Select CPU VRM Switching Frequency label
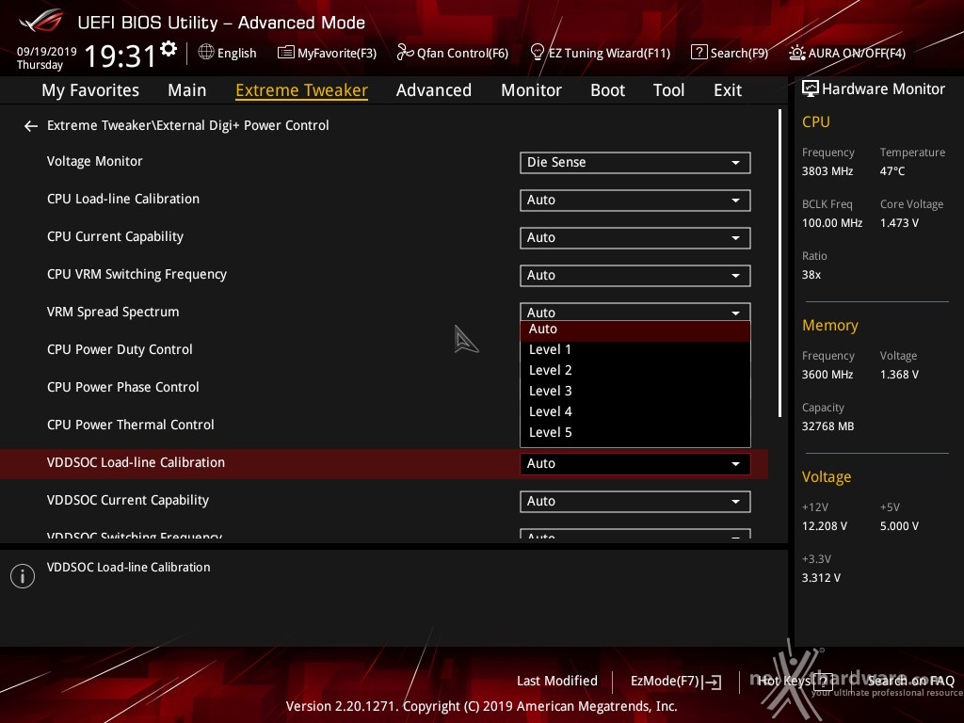 (x=137, y=274)
